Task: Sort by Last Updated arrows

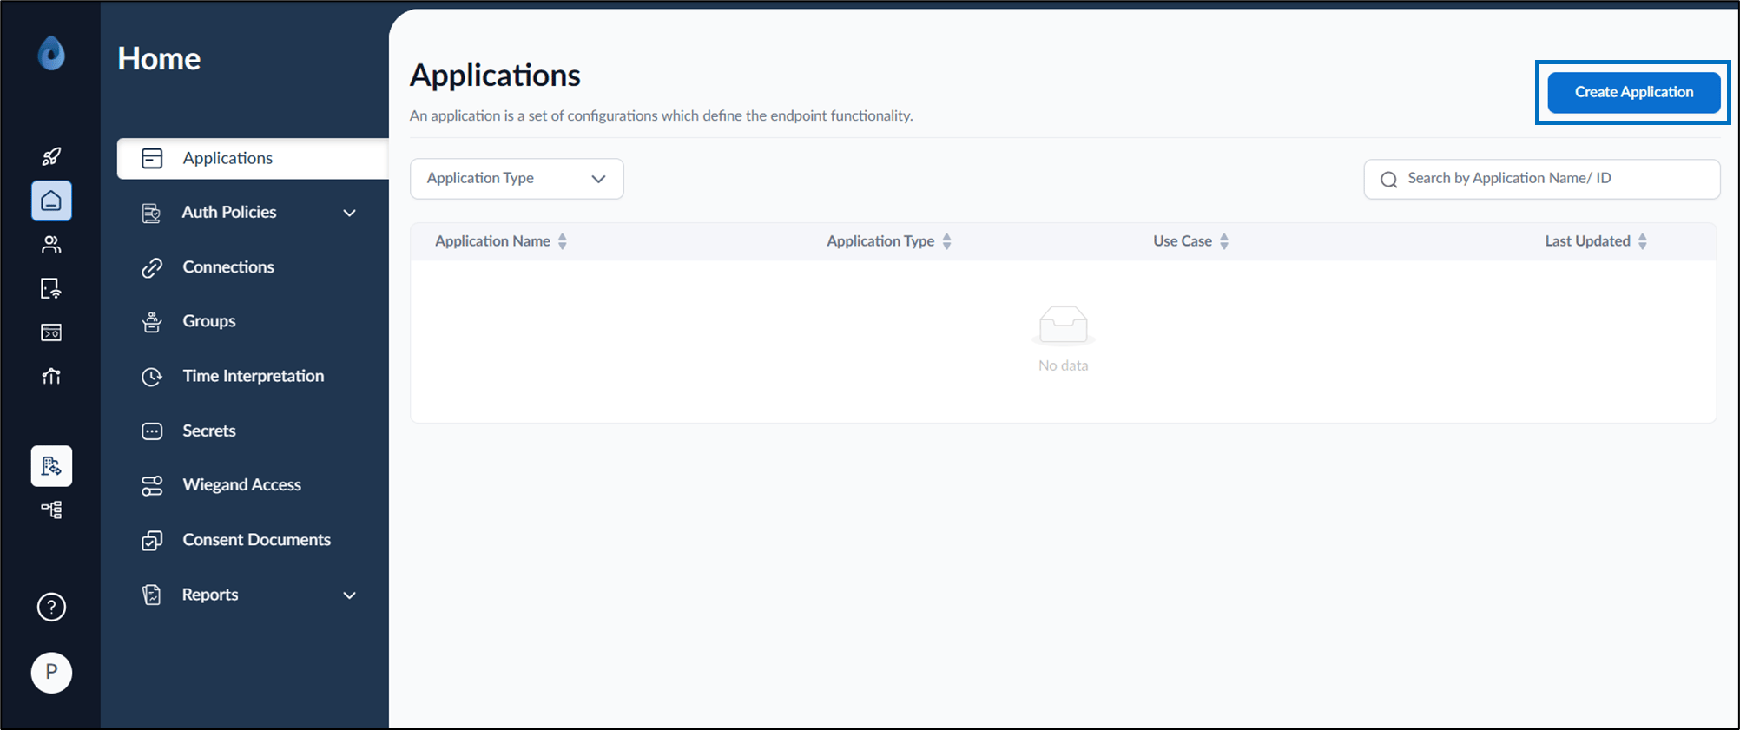Action: click(1643, 241)
